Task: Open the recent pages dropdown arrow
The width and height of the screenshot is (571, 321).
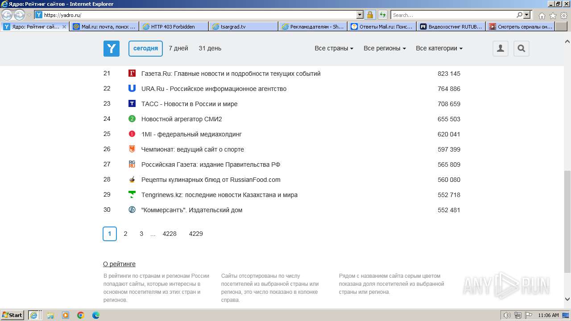Action: pyautogui.click(x=29, y=15)
